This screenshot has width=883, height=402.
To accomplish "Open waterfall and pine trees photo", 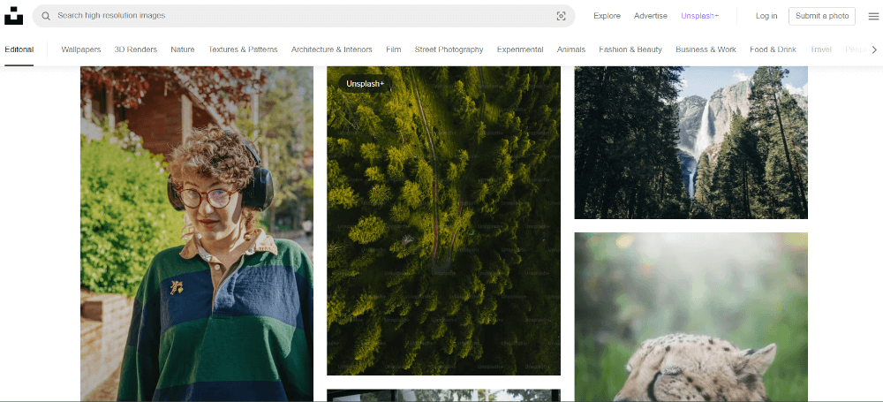I will [691, 142].
